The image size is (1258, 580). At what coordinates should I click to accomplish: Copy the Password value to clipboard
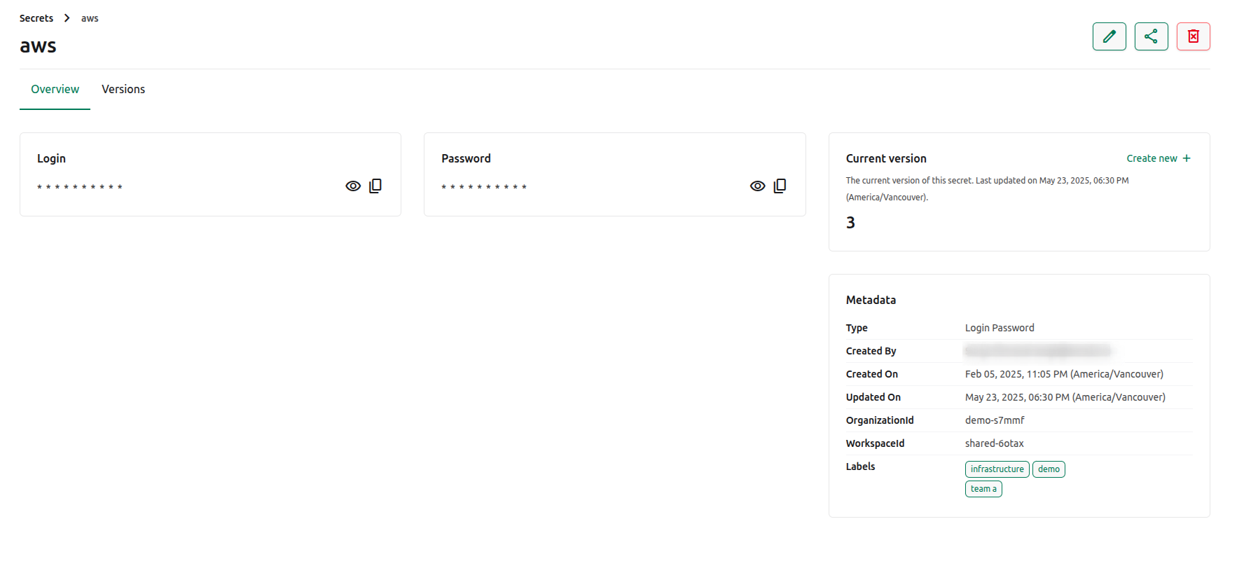[x=780, y=186]
